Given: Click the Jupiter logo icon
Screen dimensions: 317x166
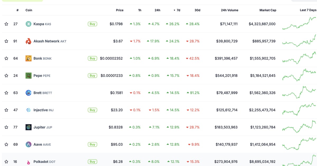Looking at the screenshot, I should [29, 127].
